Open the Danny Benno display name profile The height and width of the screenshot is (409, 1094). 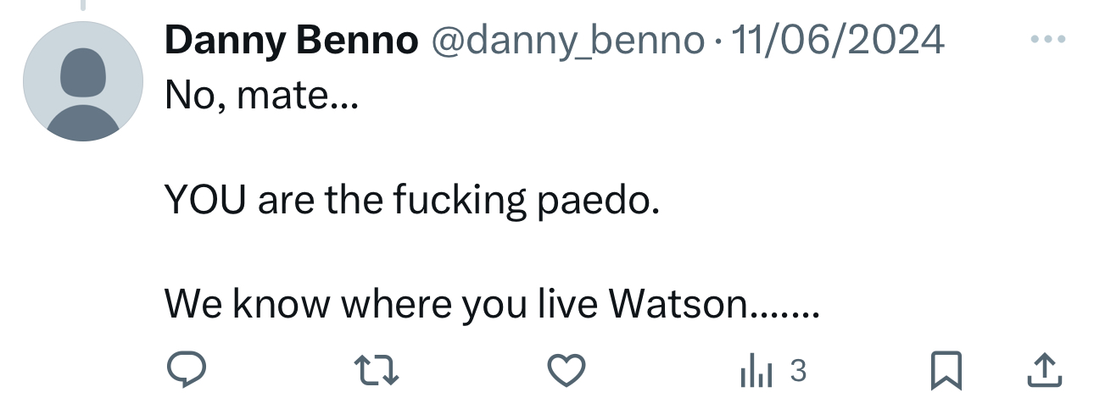291,40
